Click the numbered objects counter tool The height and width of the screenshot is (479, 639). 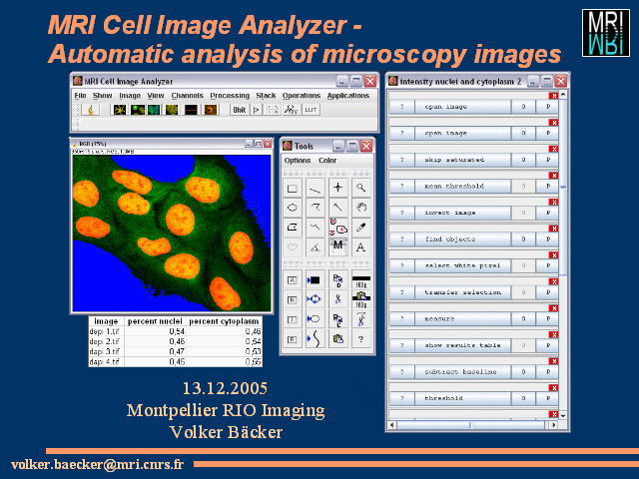tap(337, 228)
